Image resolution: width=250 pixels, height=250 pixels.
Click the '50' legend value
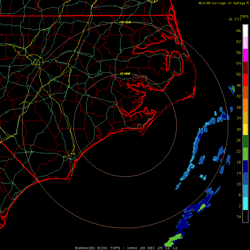point(239,74)
